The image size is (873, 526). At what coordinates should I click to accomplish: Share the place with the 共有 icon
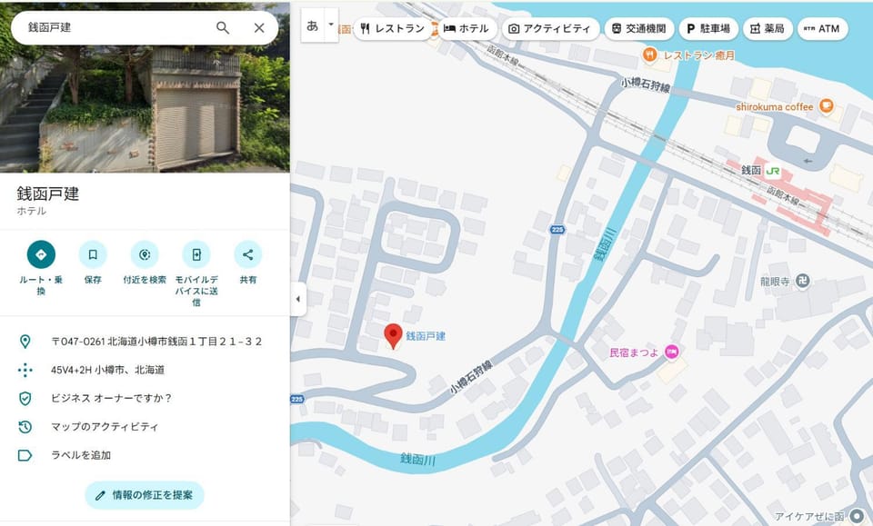(248, 254)
